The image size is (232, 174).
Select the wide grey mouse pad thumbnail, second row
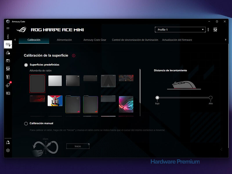pyautogui.click(x=108, y=99)
